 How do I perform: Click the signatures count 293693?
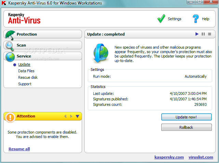pyautogui.click(x=201, y=104)
